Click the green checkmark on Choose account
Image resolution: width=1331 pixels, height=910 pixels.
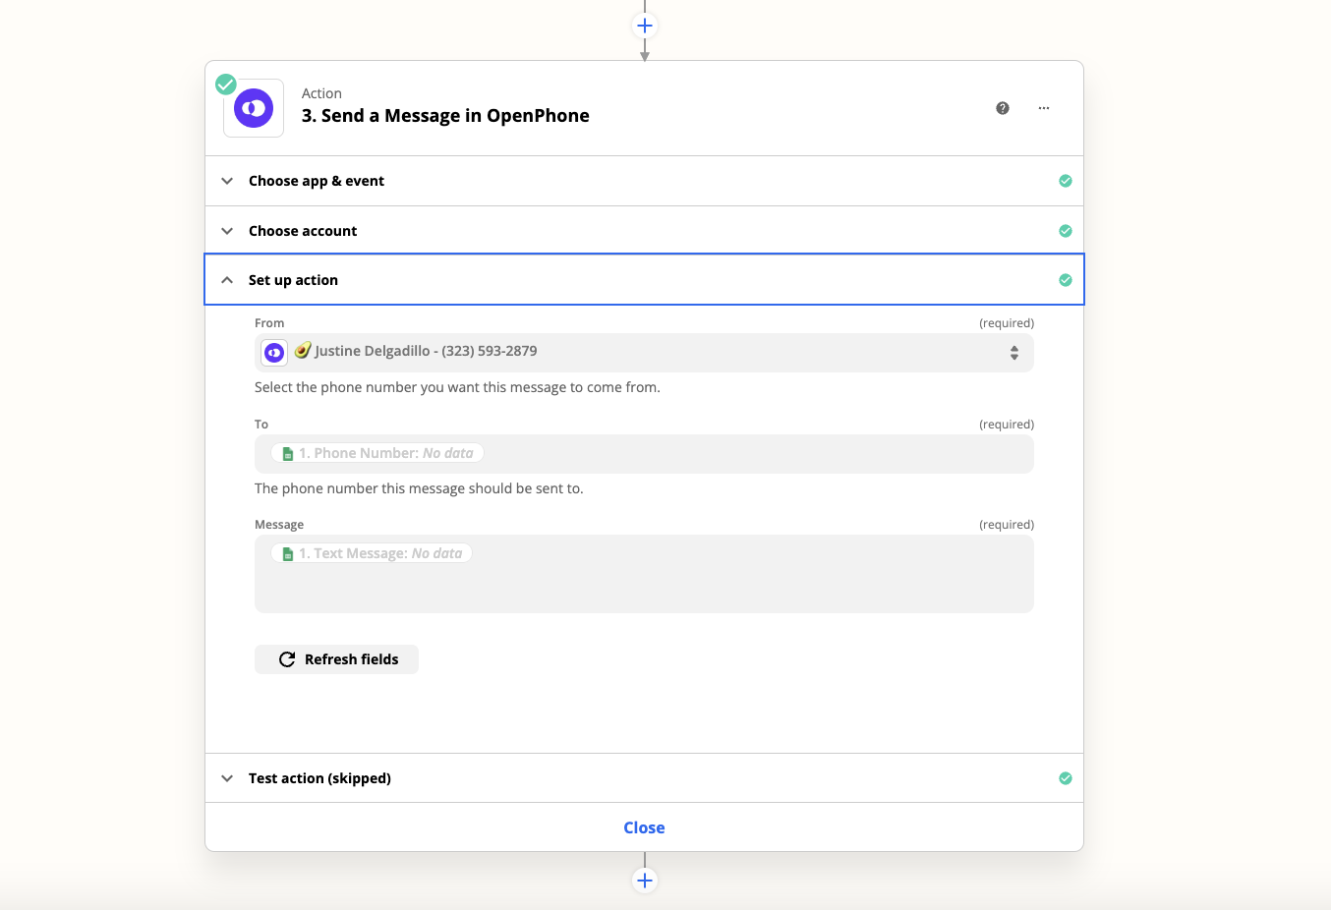pos(1066,231)
